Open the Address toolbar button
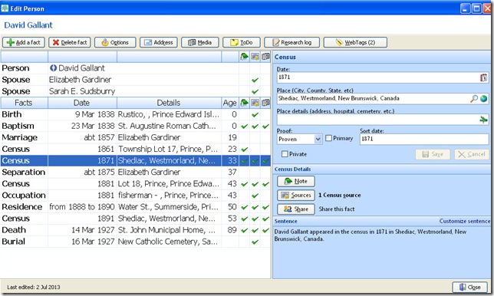The image size is (494, 296). (159, 42)
